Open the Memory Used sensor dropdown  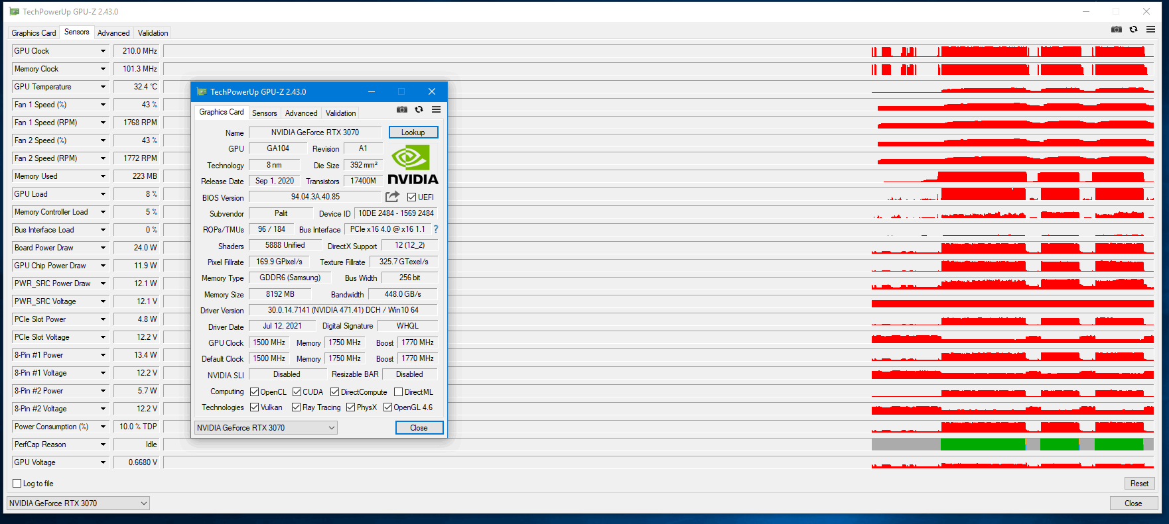point(103,176)
